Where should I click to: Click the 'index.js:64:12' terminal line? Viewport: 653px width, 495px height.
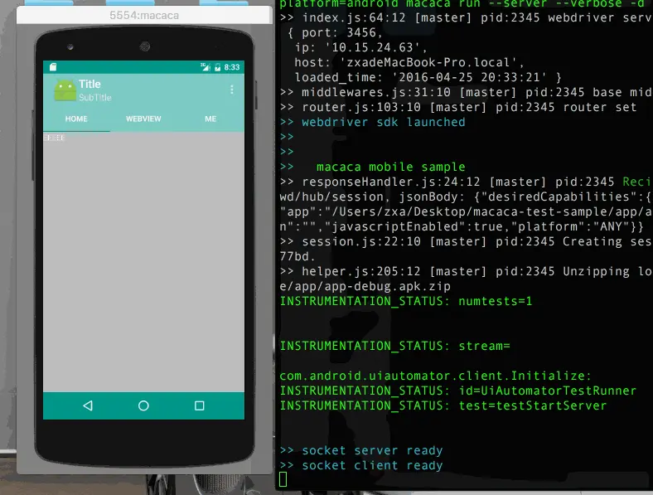point(466,17)
